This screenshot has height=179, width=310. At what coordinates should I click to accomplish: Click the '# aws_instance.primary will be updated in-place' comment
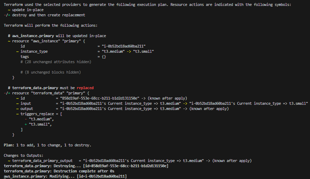(57, 36)
